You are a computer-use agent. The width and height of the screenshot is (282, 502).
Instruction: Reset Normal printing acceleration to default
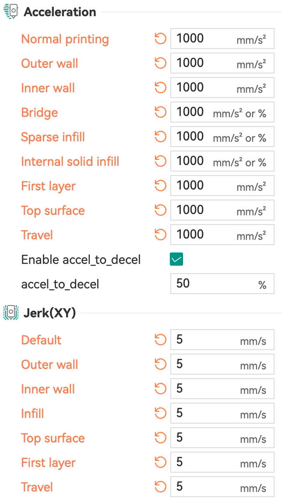(160, 39)
